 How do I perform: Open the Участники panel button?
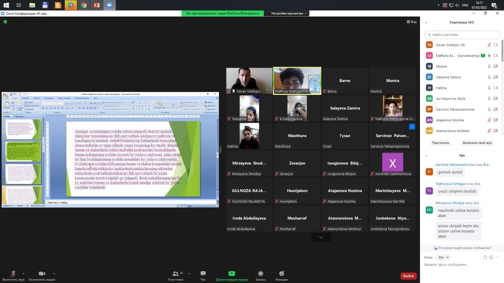[176, 276]
